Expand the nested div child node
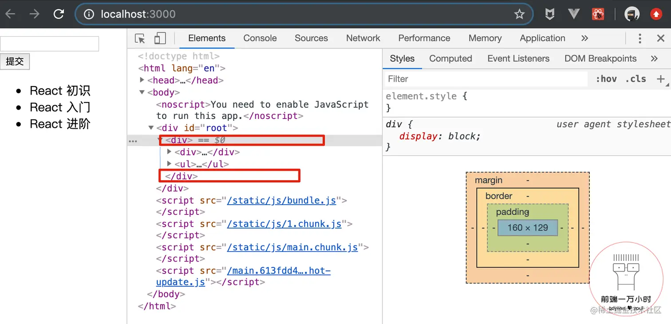The width and height of the screenshot is (671, 324). tap(169, 152)
